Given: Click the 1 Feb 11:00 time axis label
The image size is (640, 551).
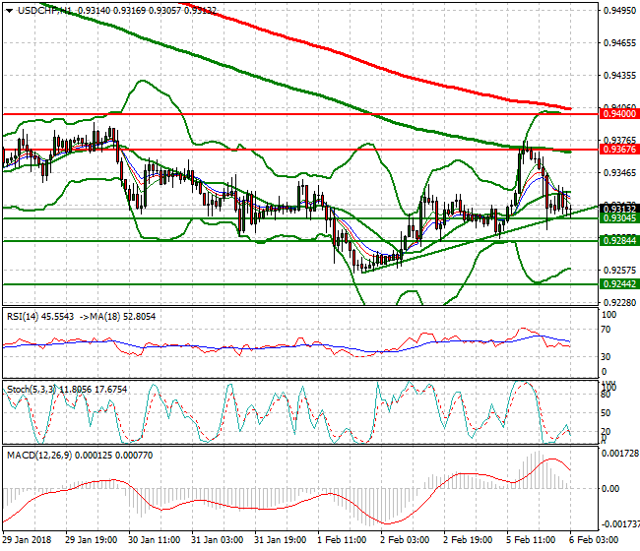Looking at the screenshot, I should [x=342, y=540].
